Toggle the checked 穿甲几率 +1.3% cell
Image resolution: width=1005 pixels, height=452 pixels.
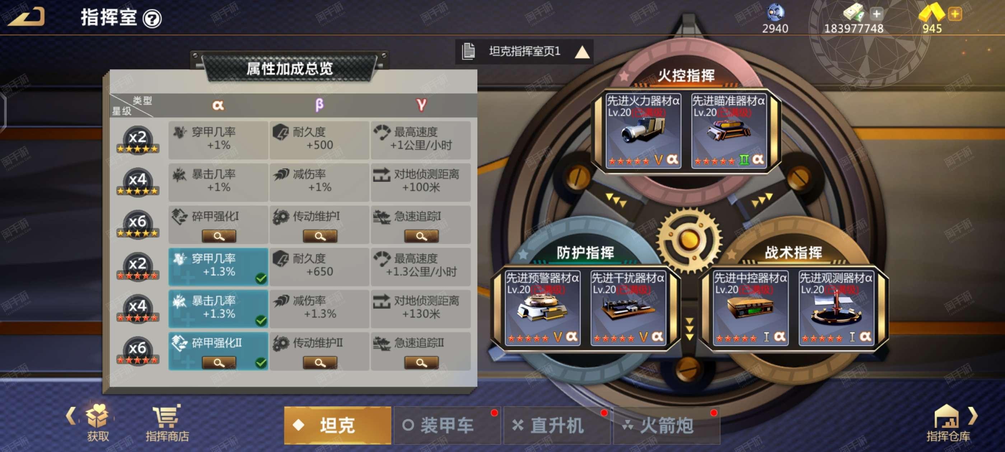pyautogui.click(x=218, y=267)
